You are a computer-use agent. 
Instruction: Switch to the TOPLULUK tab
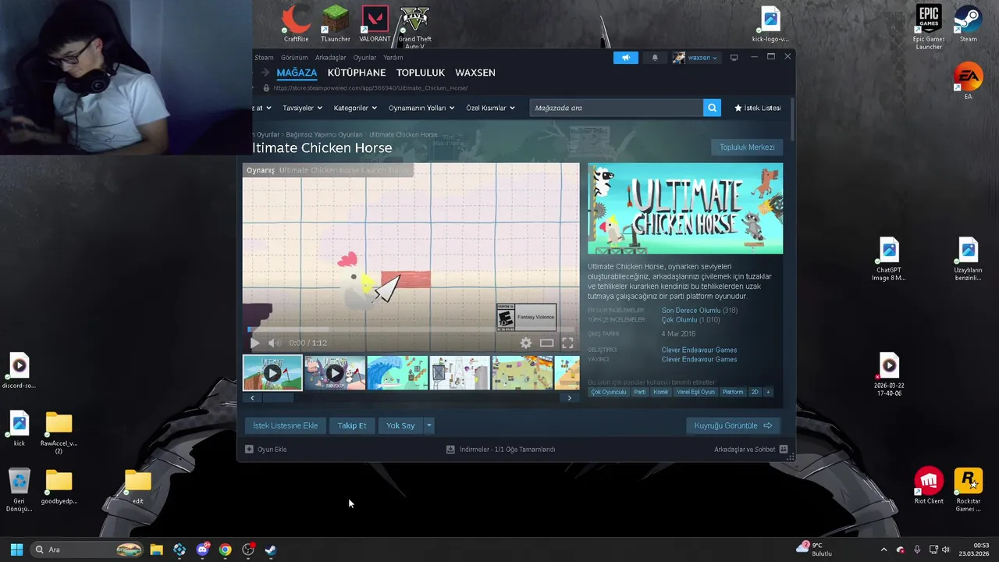(420, 73)
